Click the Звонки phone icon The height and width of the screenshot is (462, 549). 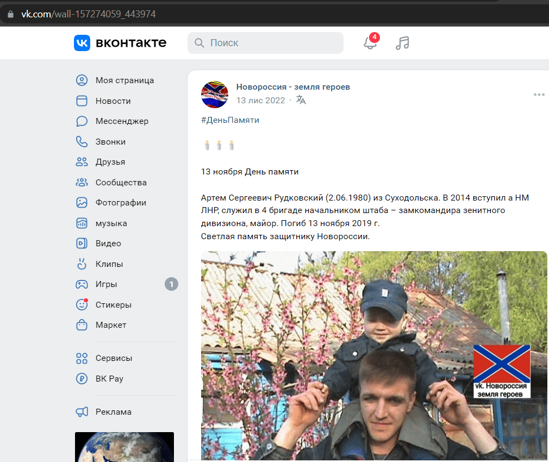[x=82, y=141]
